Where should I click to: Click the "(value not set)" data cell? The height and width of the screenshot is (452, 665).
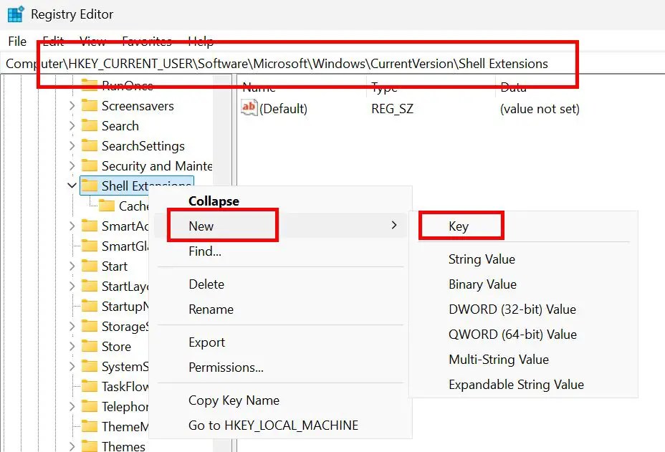(540, 109)
